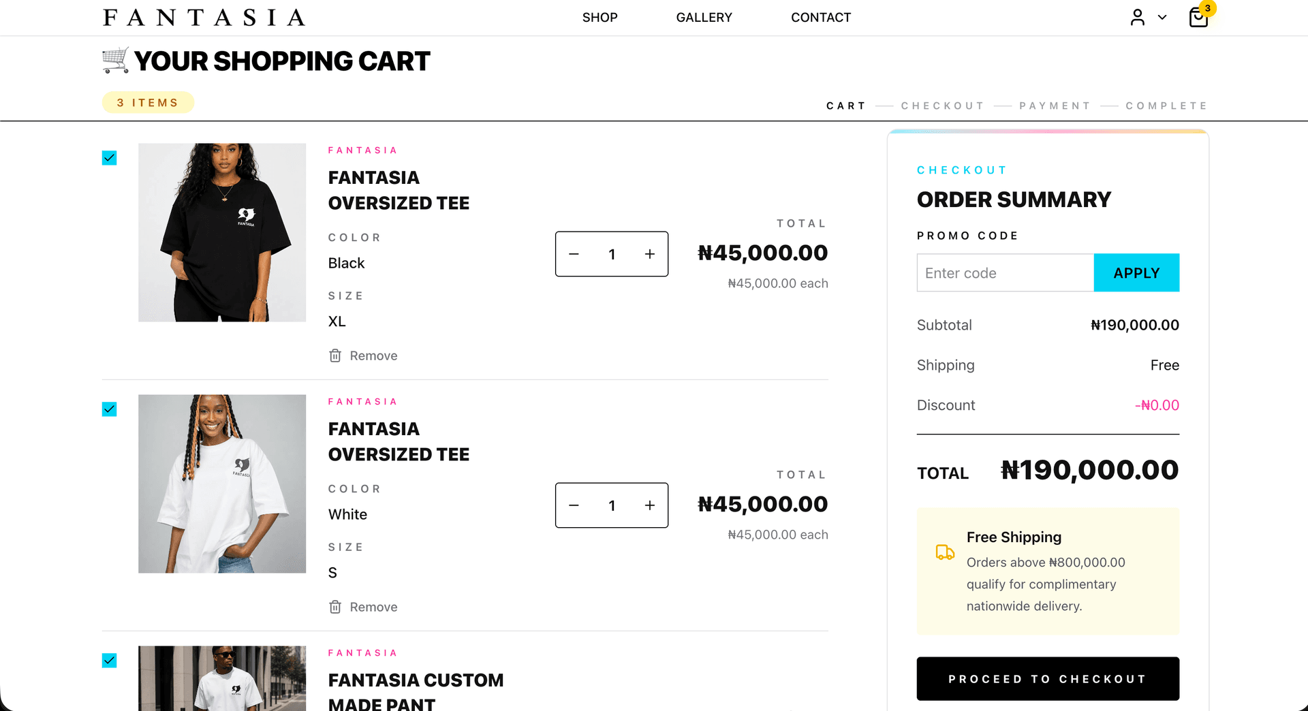Viewport: 1308px width, 711px height.
Task: Open the FANTASIA CUSTOM MADE PANT title
Action: click(416, 691)
